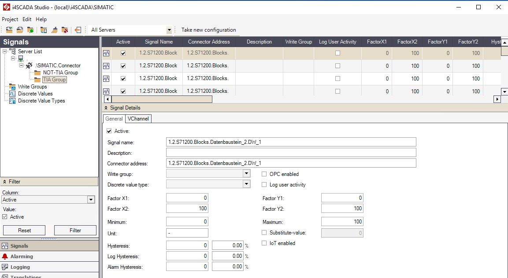508x278 pixels.
Task: Click the New project toolbar icon
Action: (9, 30)
